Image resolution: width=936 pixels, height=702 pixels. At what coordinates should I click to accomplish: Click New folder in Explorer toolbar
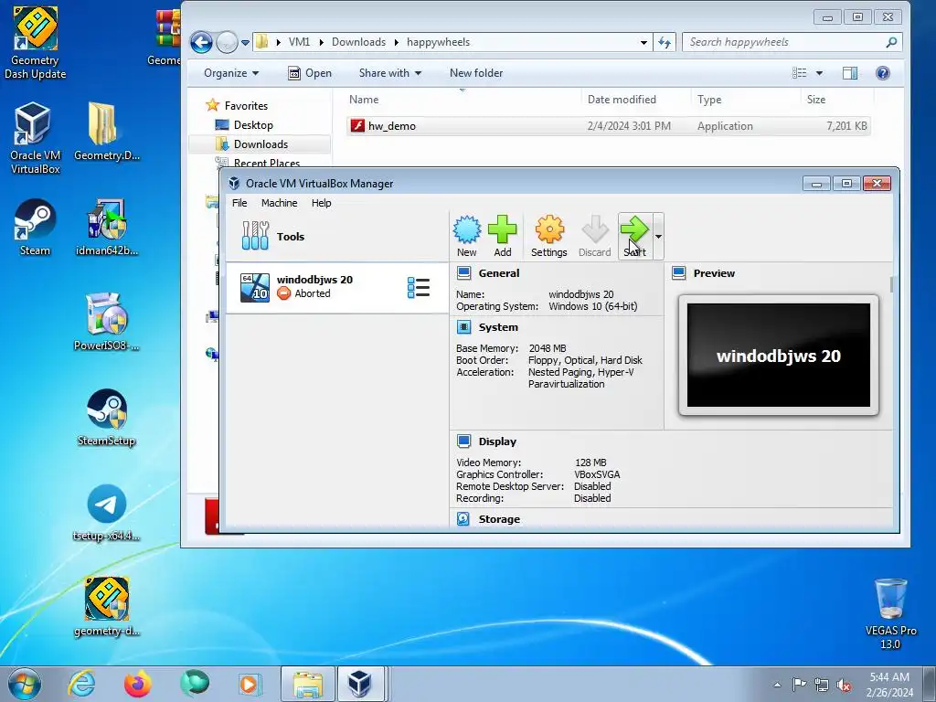click(x=476, y=73)
